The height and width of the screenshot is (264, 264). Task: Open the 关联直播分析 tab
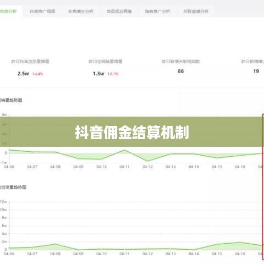[196, 12]
